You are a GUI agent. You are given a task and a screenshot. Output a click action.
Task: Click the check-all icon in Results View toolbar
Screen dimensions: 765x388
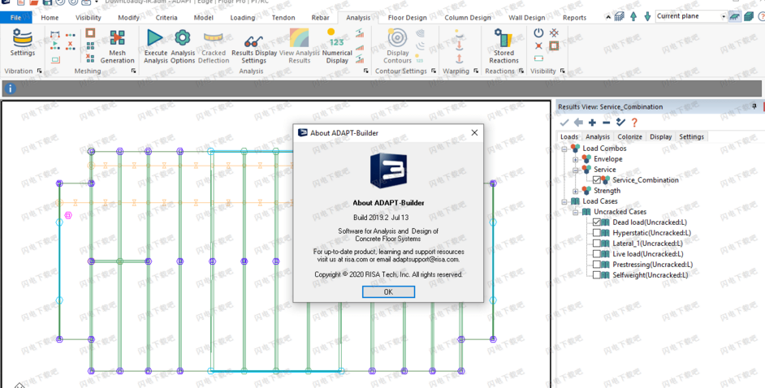click(x=620, y=123)
